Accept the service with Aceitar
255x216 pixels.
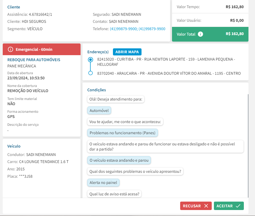click(229, 206)
